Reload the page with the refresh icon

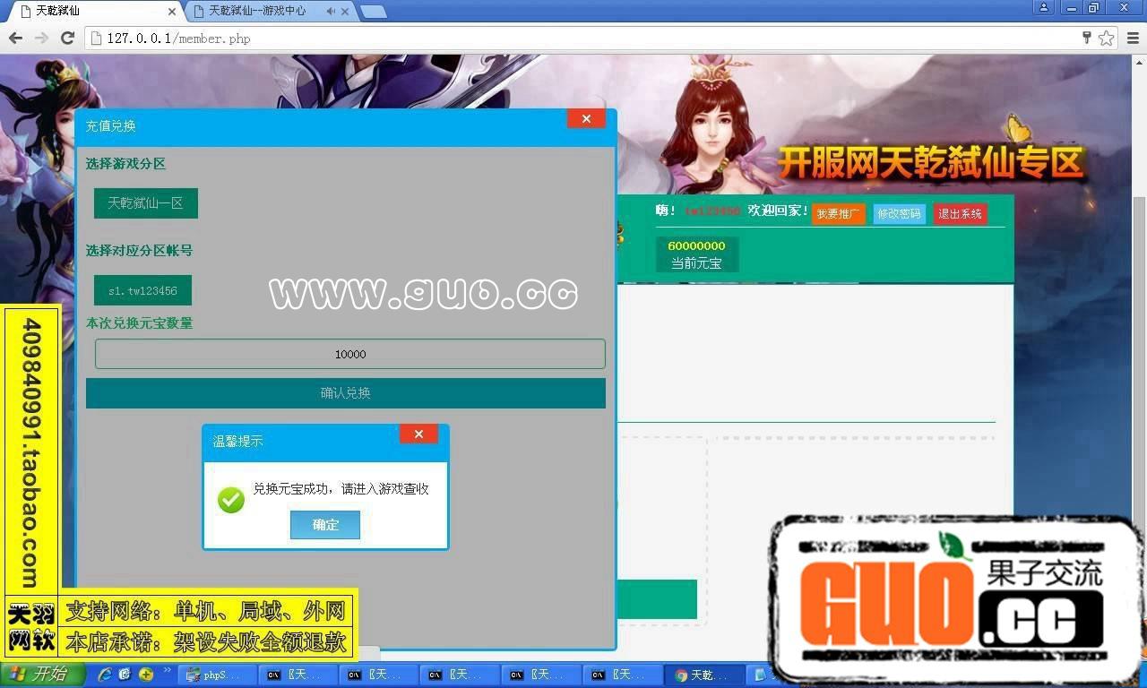click(67, 39)
